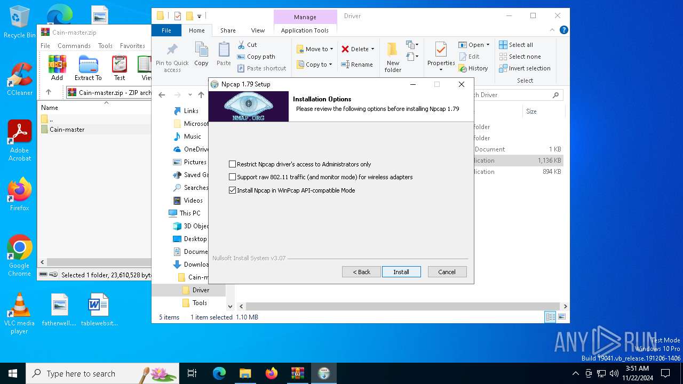Click Cut in Explorer ribbon
The image size is (683, 384).
(247, 45)
